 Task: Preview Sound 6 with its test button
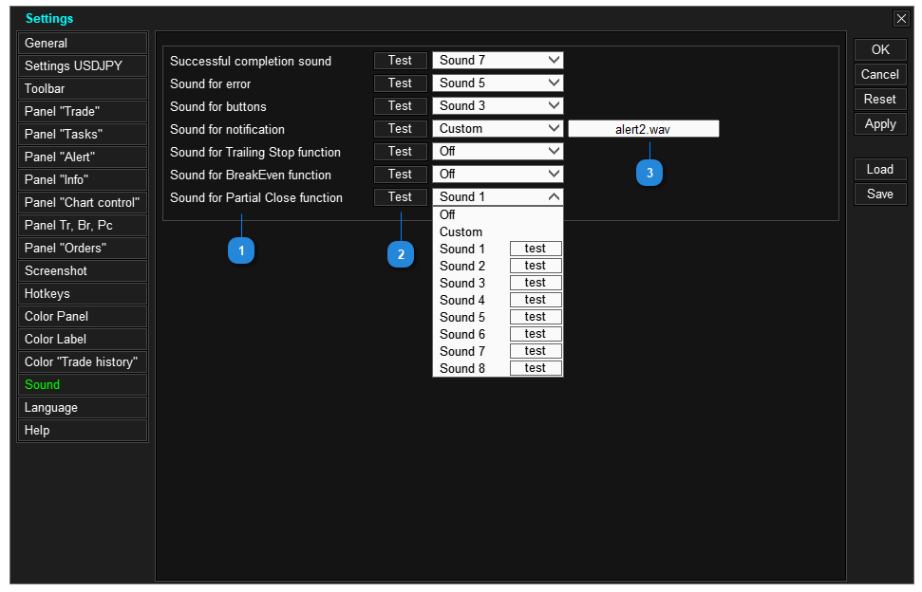tap(536, 334)
